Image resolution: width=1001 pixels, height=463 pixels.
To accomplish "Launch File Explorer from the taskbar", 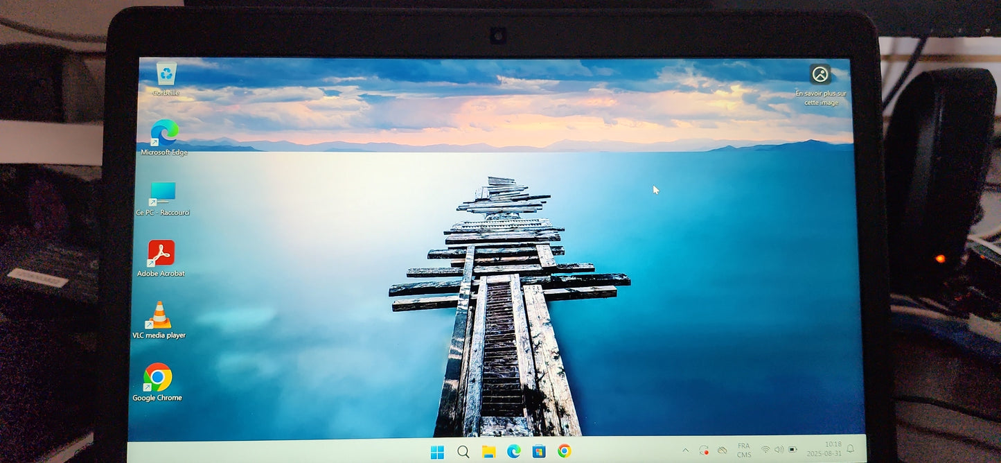I will 488,452.
